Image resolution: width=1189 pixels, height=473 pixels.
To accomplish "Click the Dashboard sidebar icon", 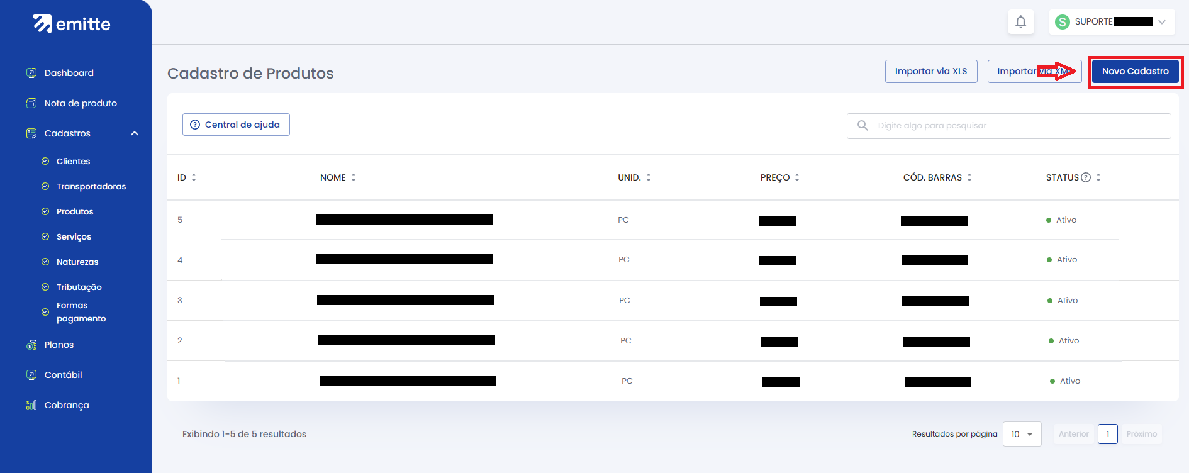I will pos(31,73).
